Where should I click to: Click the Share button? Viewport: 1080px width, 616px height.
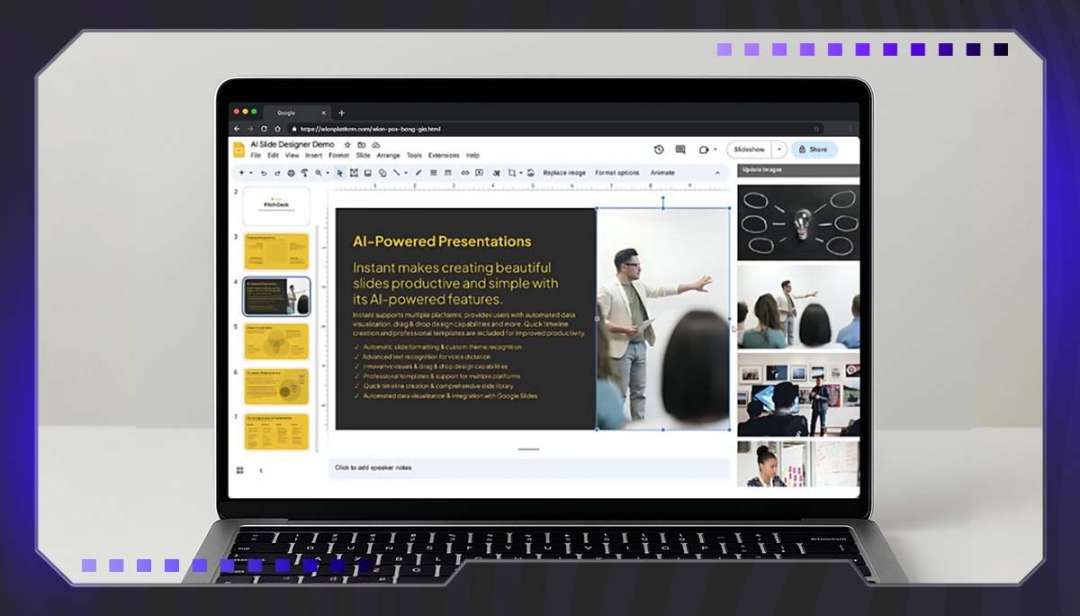click(814, 149)
